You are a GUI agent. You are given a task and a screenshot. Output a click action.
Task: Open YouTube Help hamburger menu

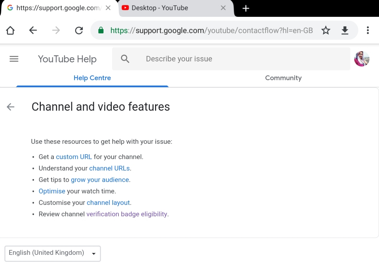point(14,59)
